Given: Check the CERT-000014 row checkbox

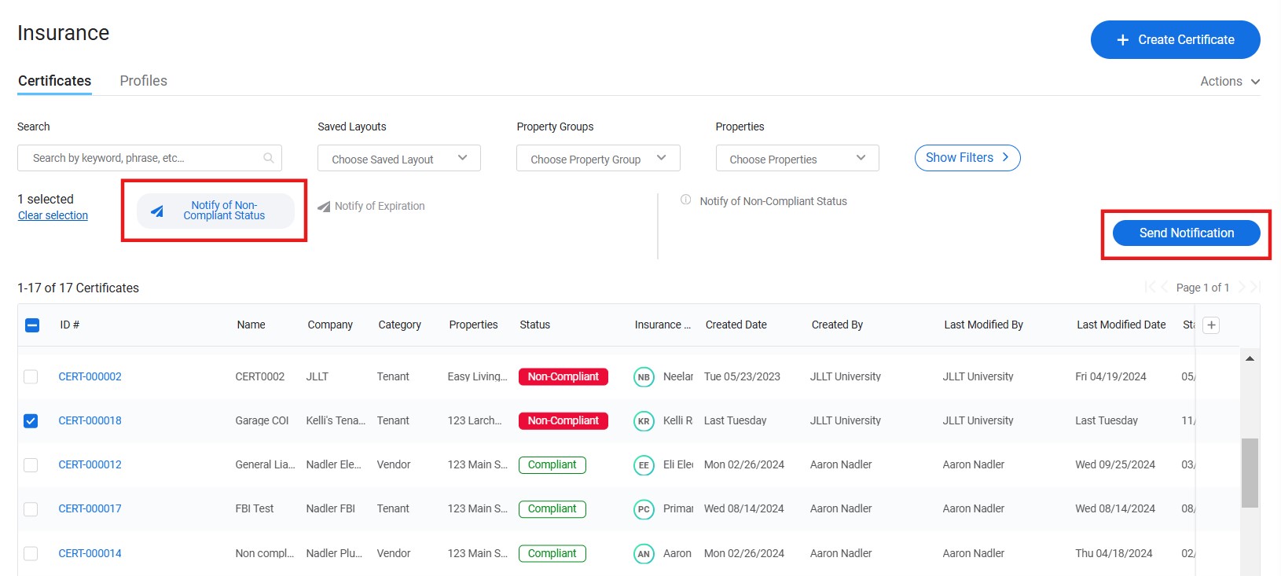Looking at the screenshot, I should click(x=31, y=554).
